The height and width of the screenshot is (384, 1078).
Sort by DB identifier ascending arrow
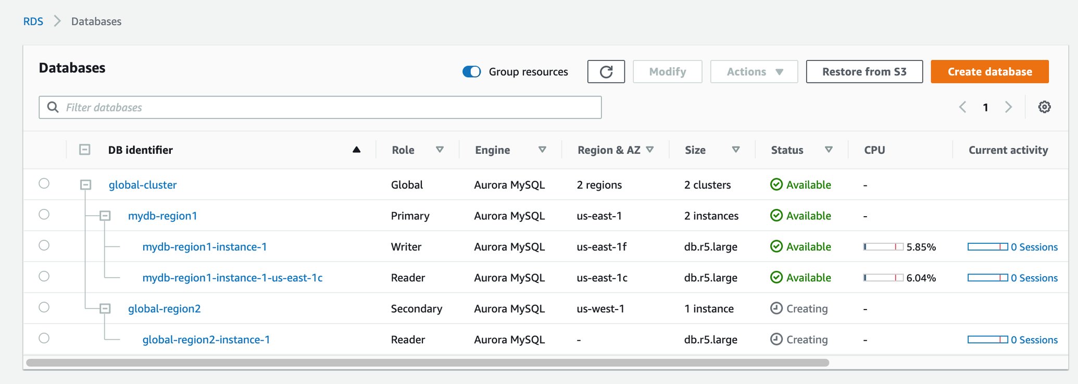coord(356,150)
